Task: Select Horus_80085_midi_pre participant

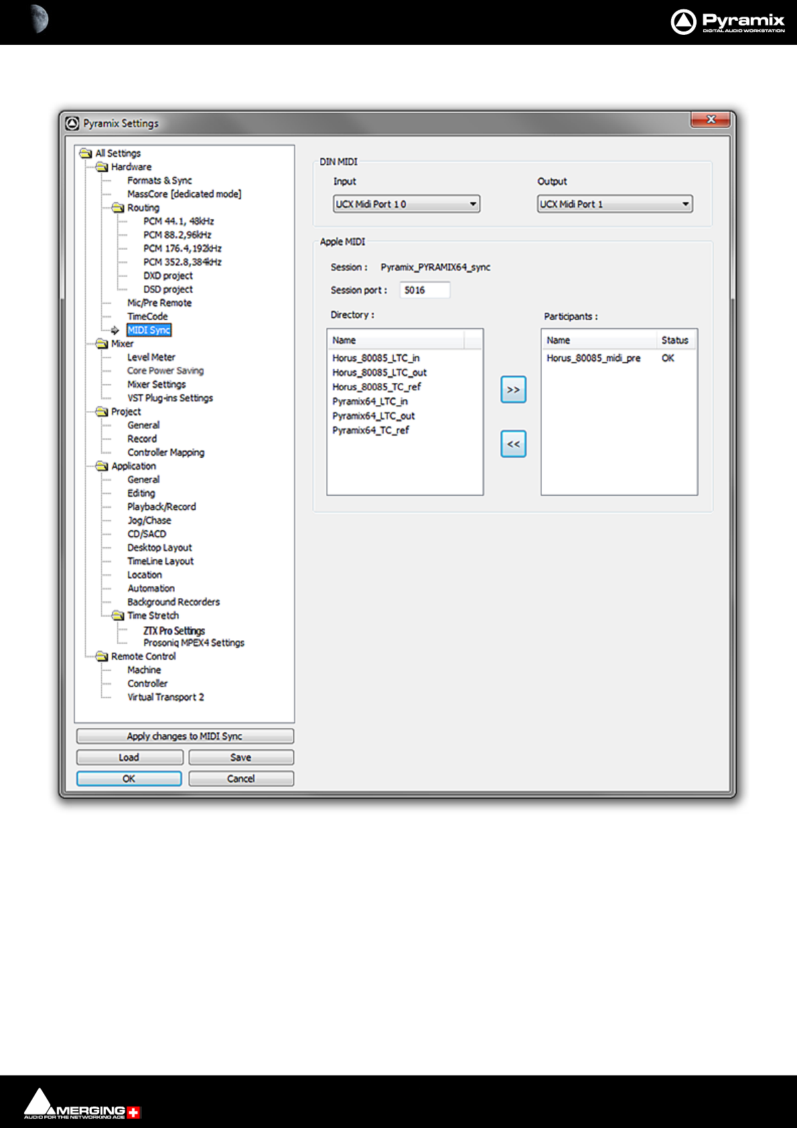Action: coord(593,358)
